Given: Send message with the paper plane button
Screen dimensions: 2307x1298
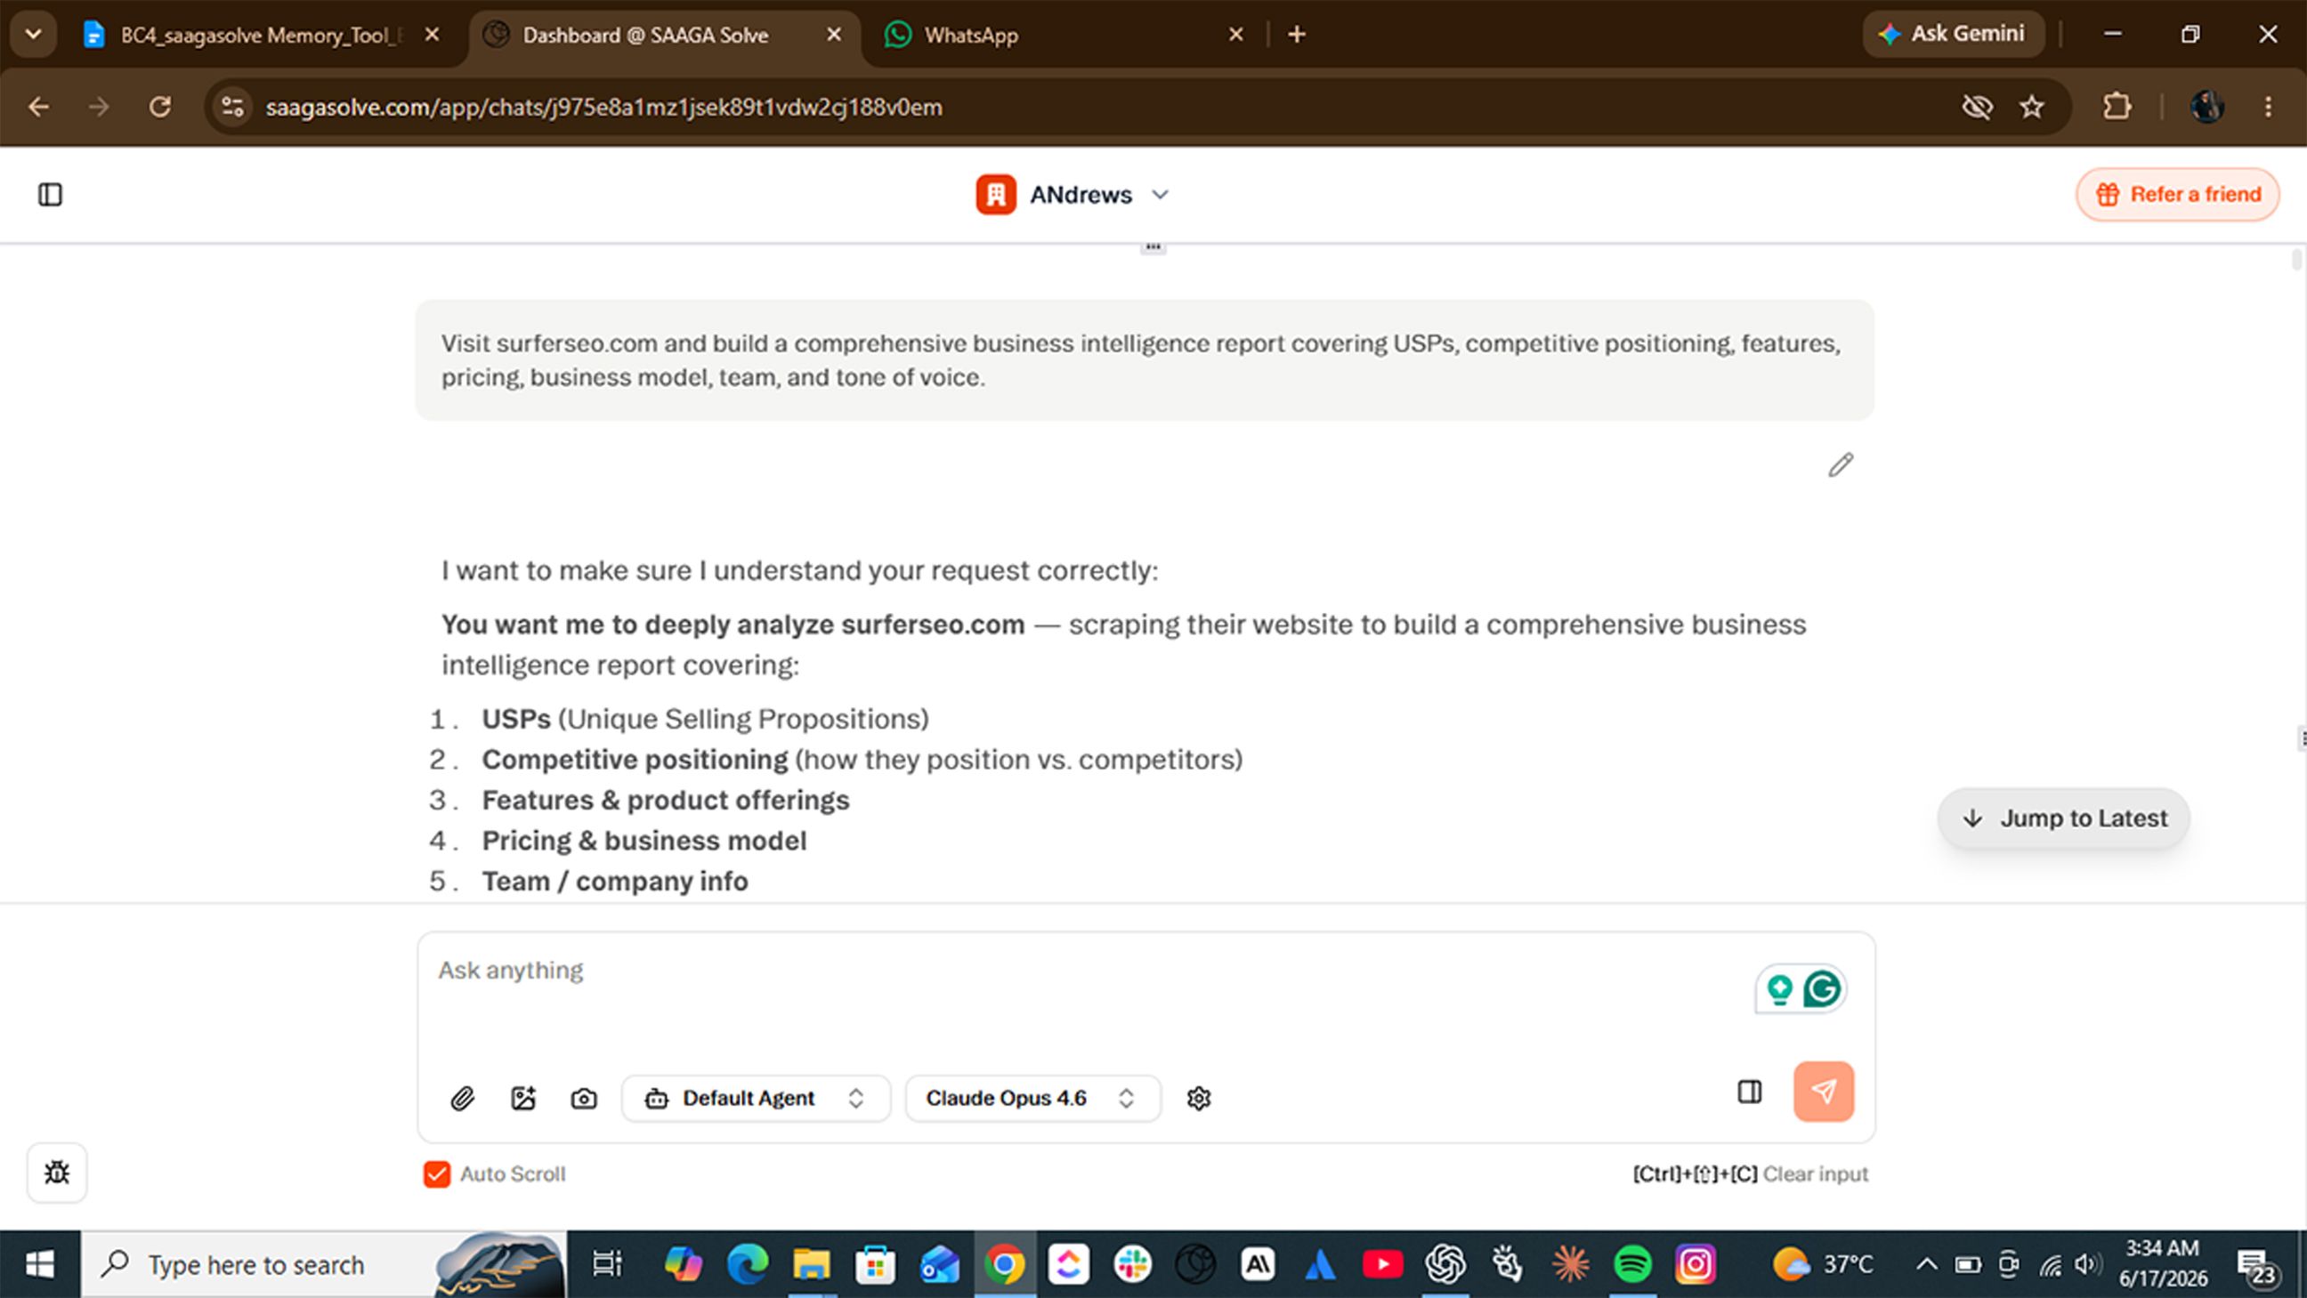Looking at the screenshot, I should pyautogui.click(x=1824, y=1092).
